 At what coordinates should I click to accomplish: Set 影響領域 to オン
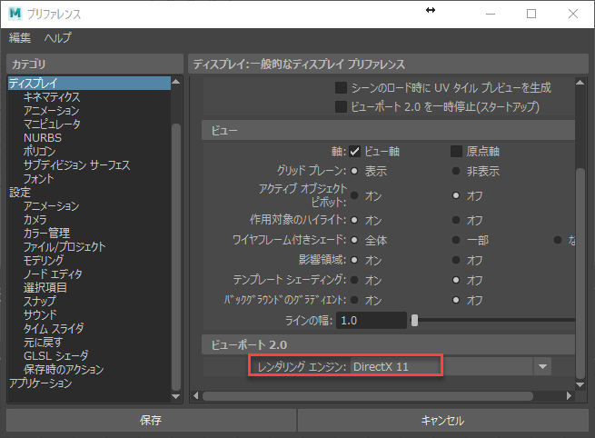[354, 261]
